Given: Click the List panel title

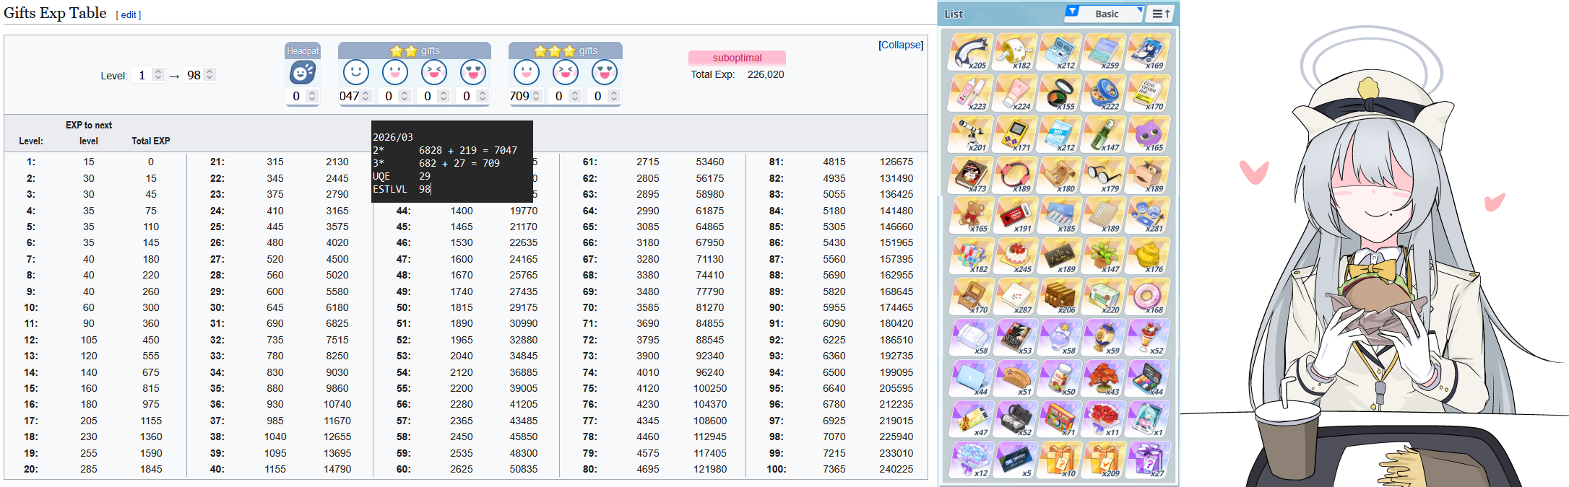Looking at the screenshot, I should (x=954, y=14).
